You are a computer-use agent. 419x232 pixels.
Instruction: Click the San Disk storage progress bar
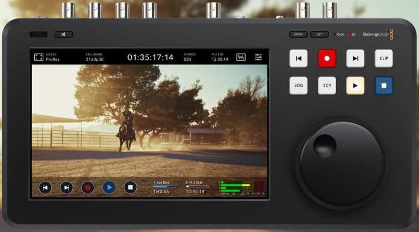[x=164, y=186]
